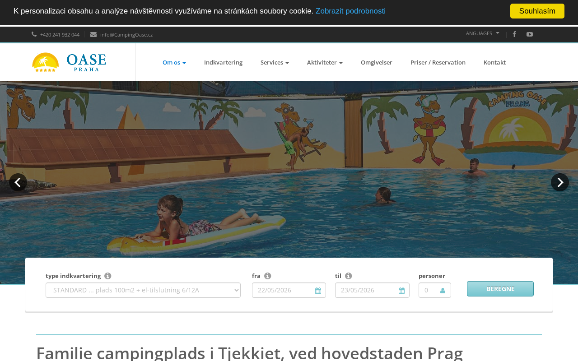Image resolution: width=578 pixels, height=361 pixels.
Task: Open Priser / Reservation page
Action: coord(438,62)
